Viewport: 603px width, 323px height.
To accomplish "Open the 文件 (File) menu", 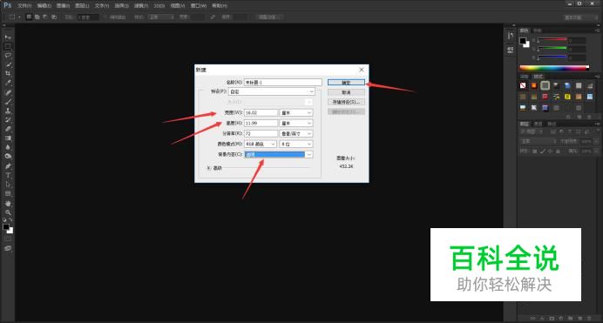I will [25, 6].
